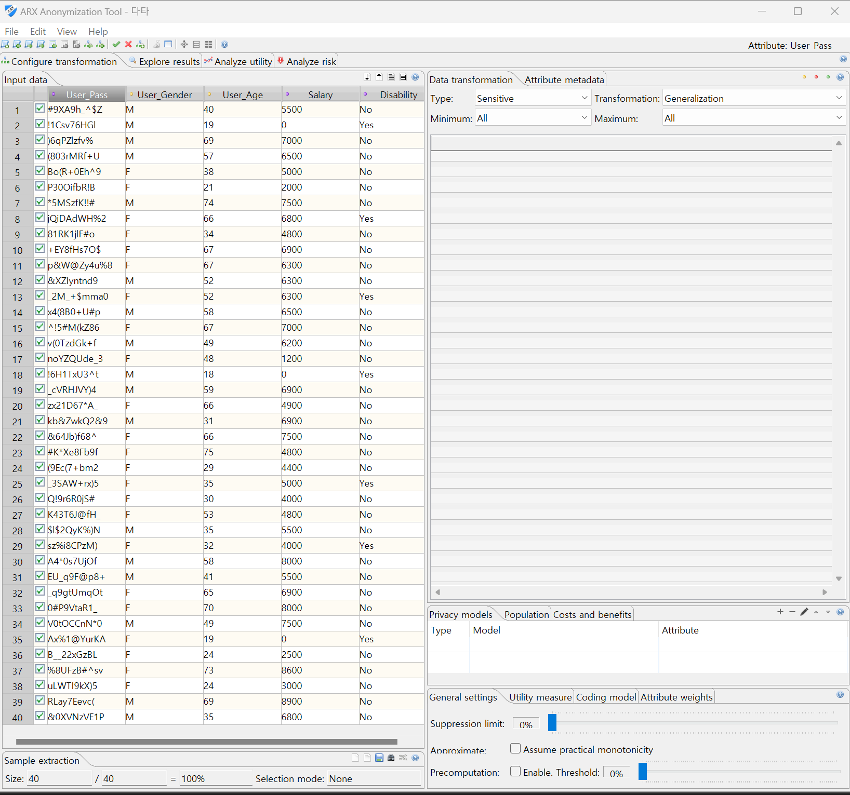Click the blue table settings toolbar icon

click(168, 45)
